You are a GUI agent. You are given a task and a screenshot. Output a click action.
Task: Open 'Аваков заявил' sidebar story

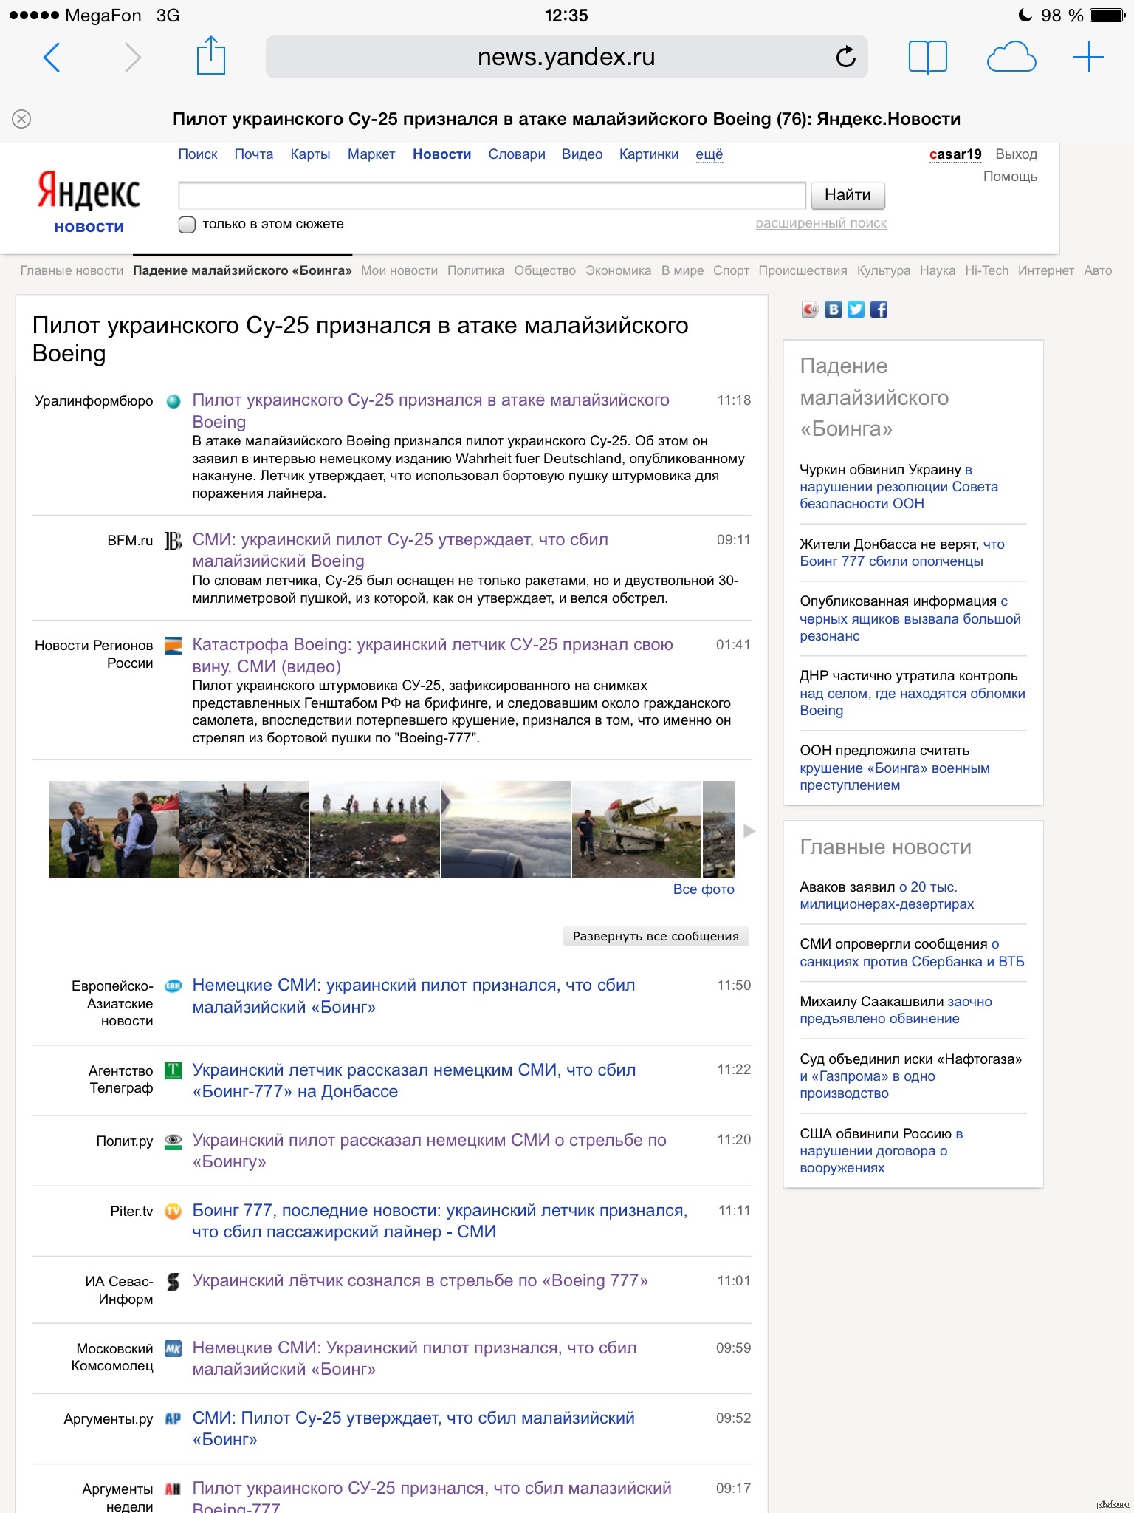point(887,895)
